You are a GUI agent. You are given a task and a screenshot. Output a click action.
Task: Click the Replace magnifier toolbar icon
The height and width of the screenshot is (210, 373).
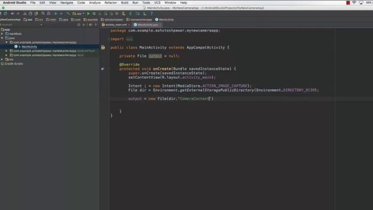coord(49,13)
